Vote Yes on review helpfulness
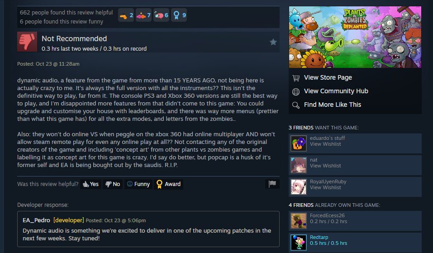 [x=90, y=184]
